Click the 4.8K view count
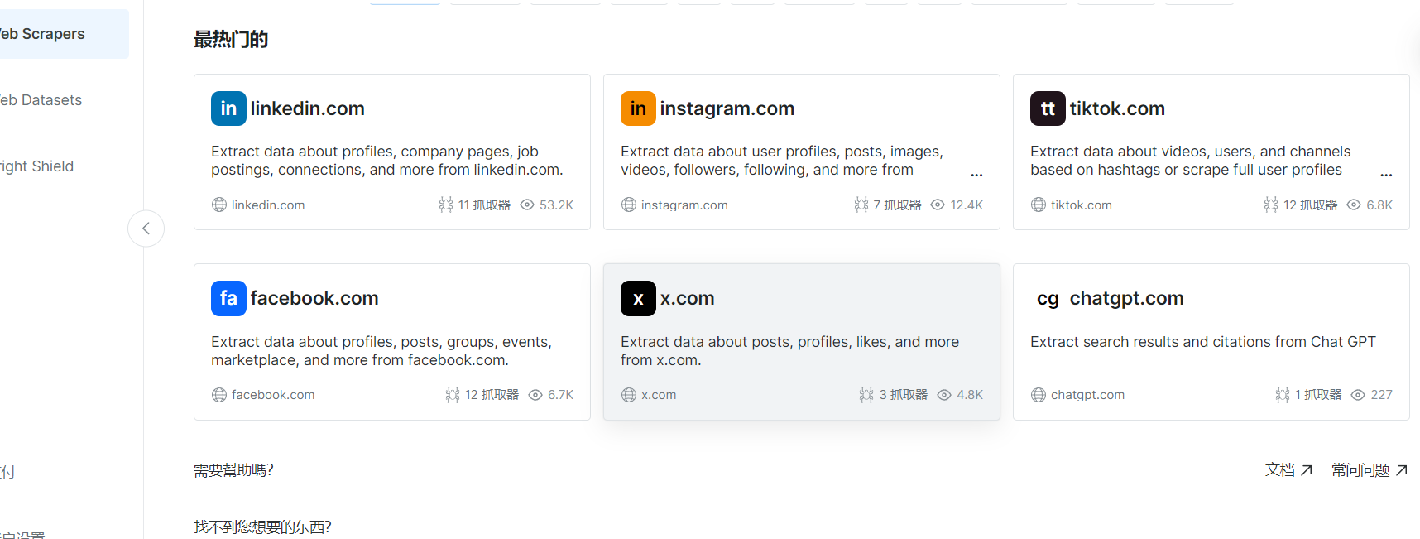Image resolution: width=1420 pixels, height=539 pixels. pos(970,395)
